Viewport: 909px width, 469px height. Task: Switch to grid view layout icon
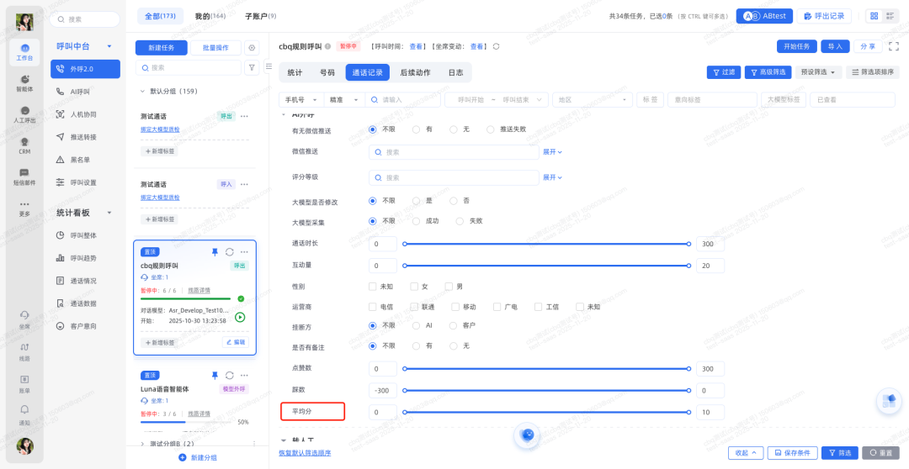pyautogui.click(x=874, y=16)
